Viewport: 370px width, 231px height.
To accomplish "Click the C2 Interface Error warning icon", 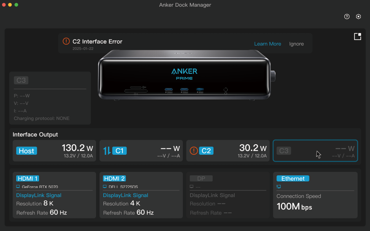I will [66, 41].
